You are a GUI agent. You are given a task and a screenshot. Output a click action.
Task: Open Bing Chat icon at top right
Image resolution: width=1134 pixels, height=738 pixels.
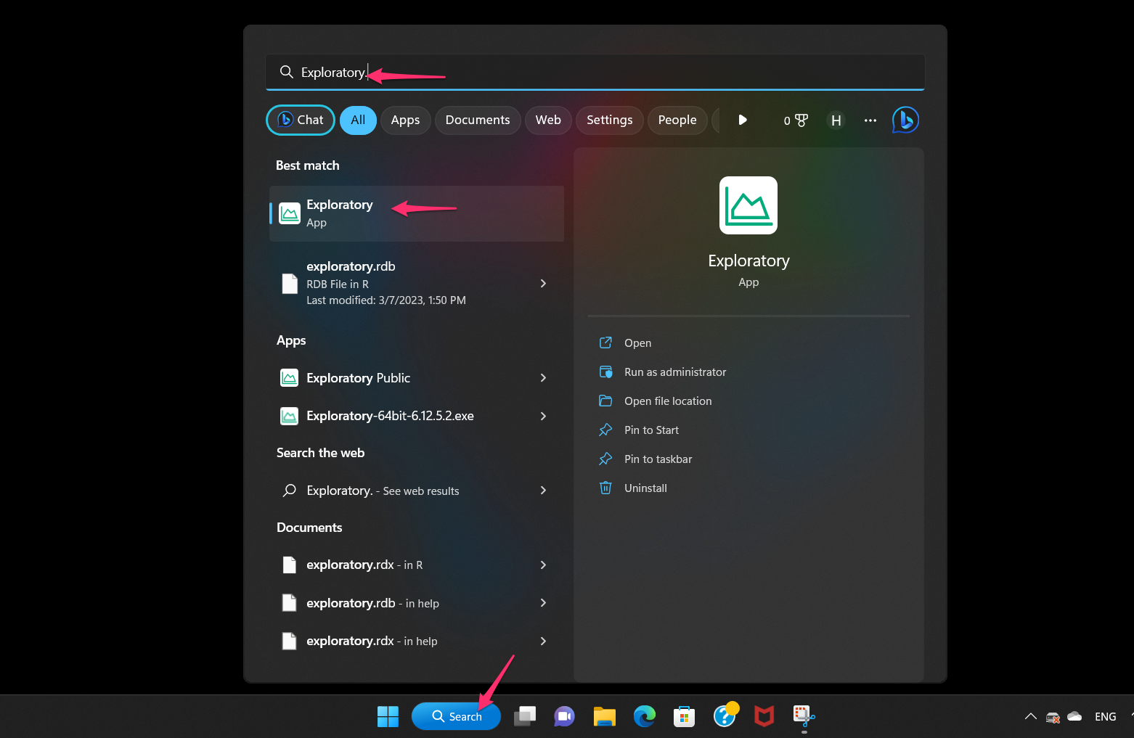[x=905, y=120]
